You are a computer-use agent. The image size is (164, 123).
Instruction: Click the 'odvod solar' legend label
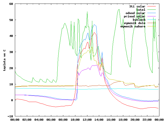click(x=136, y=13)
